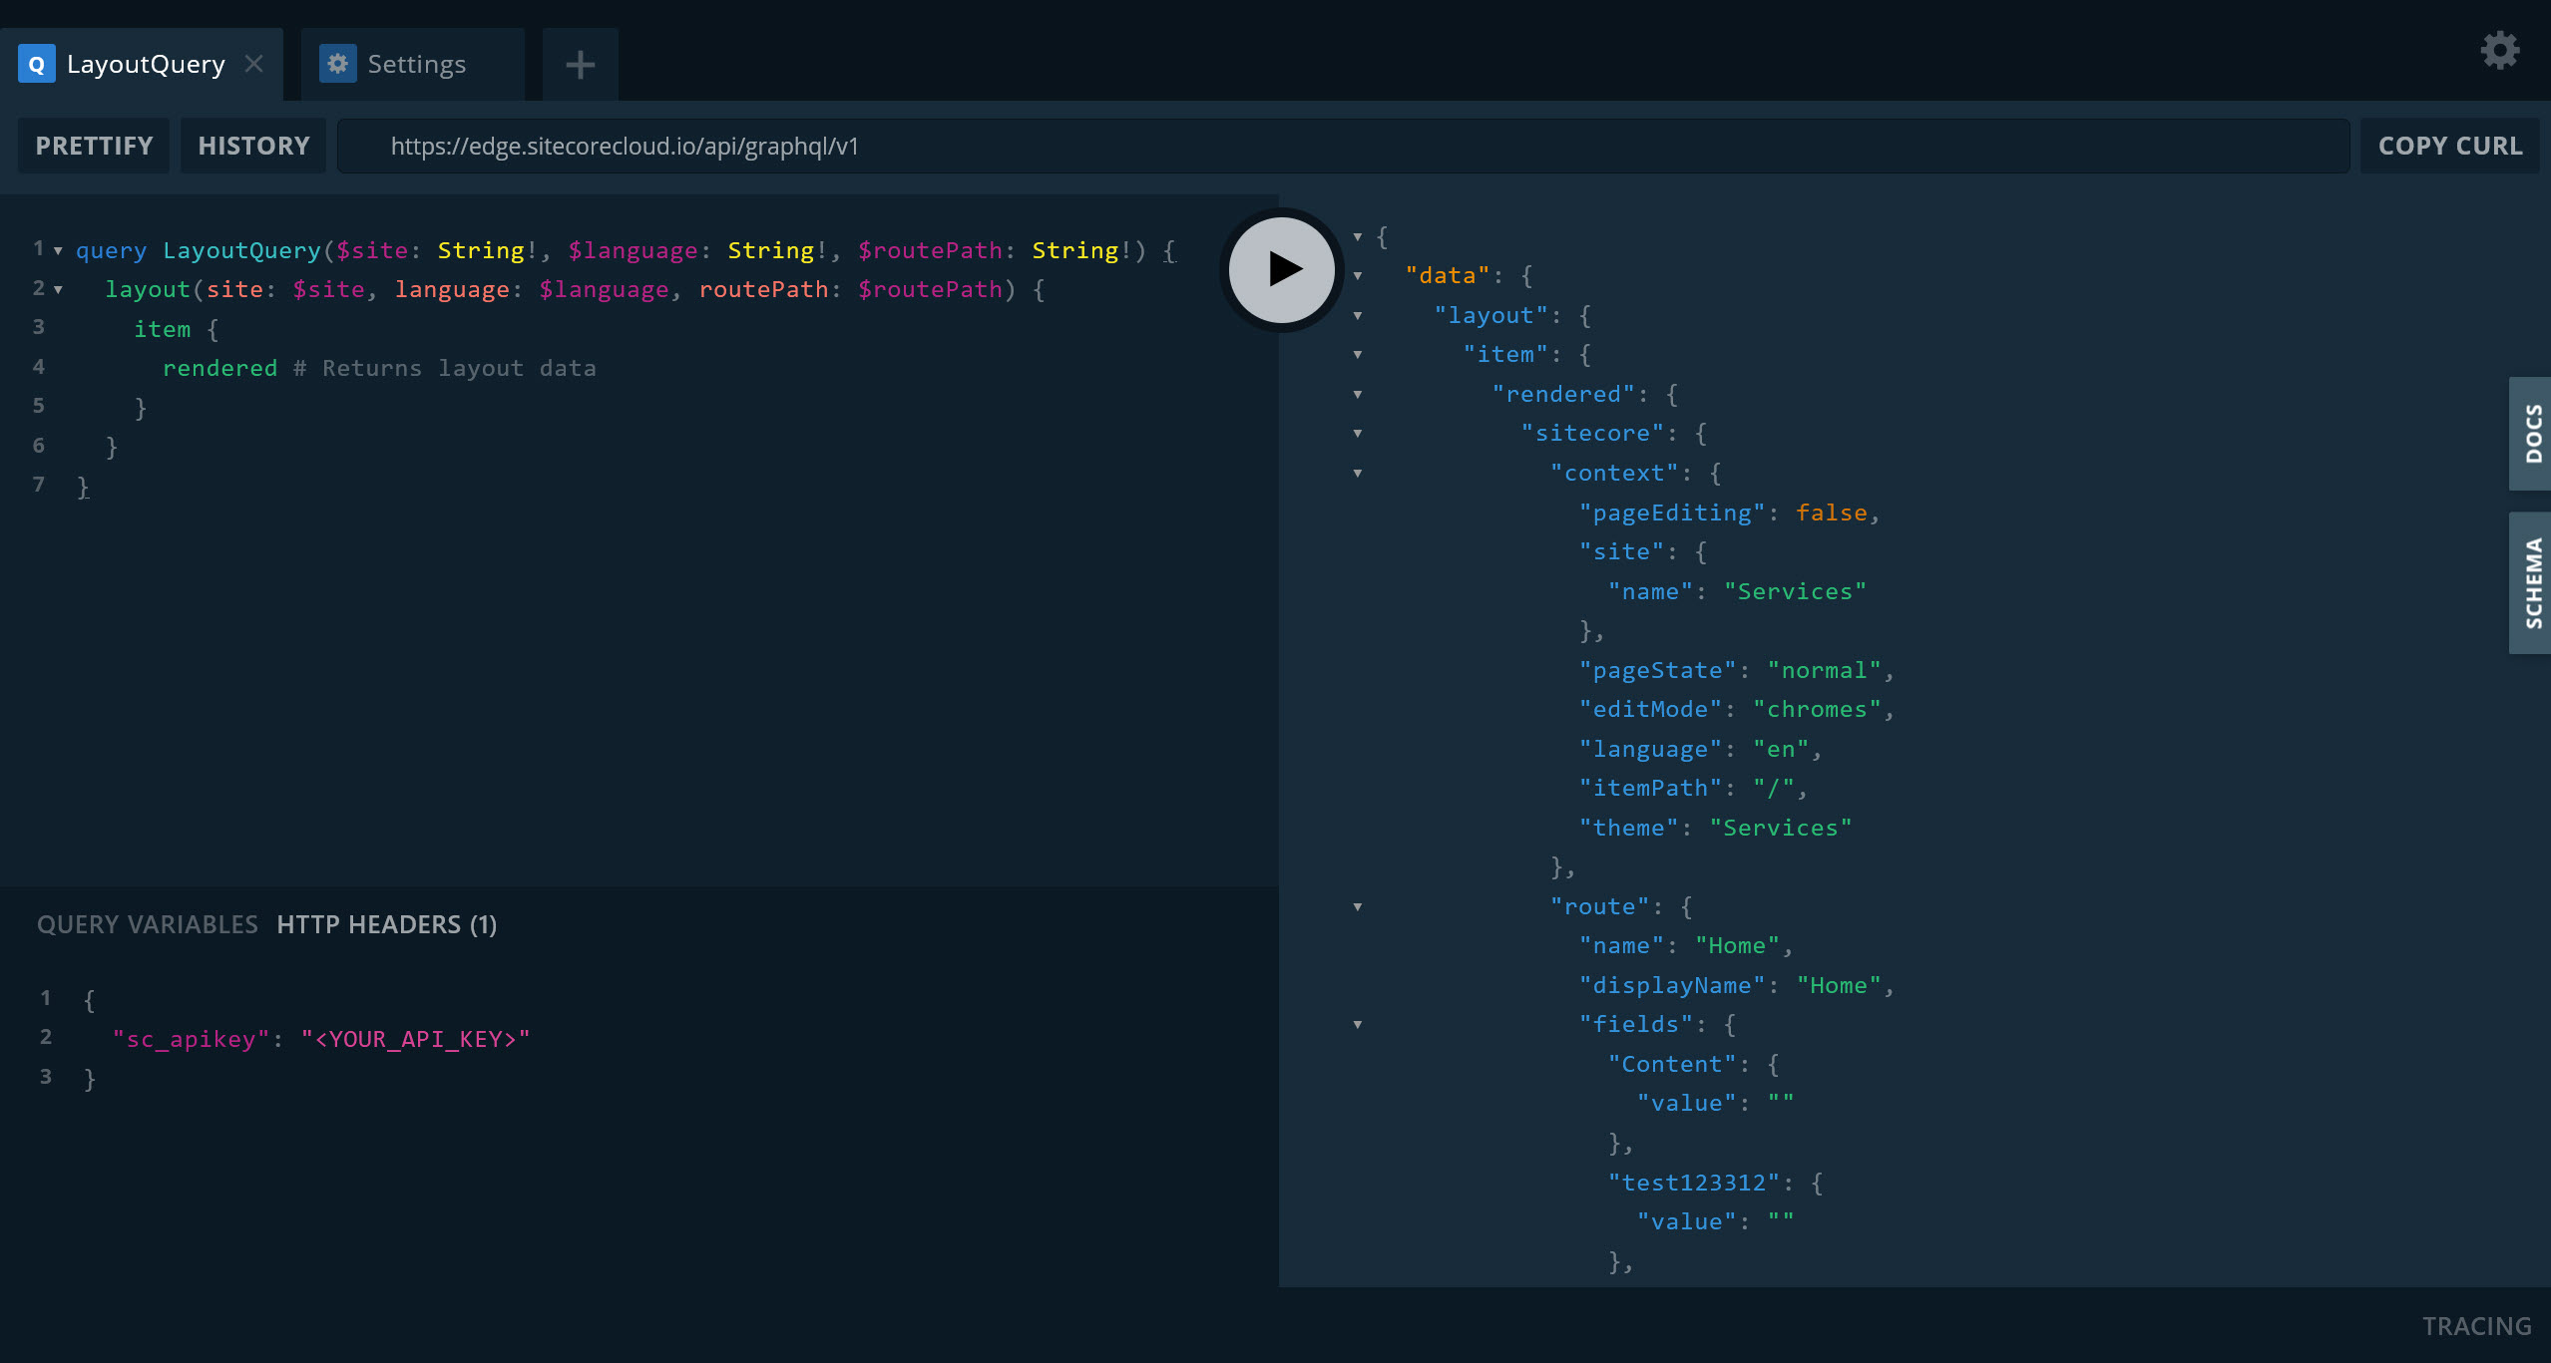Viewport: 2551px width, 1363px height.
Task: Open the TRACING panel
Action: pyautogui.click(x=2478, y=1326)
